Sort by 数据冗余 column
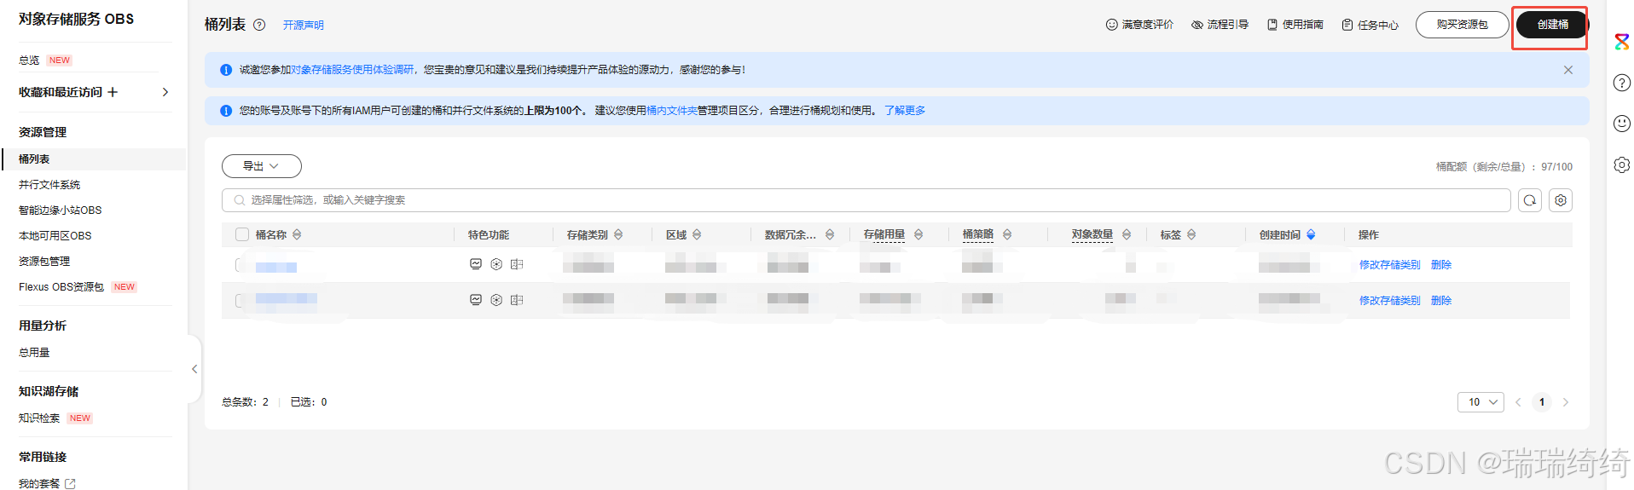 pos(830,234)
